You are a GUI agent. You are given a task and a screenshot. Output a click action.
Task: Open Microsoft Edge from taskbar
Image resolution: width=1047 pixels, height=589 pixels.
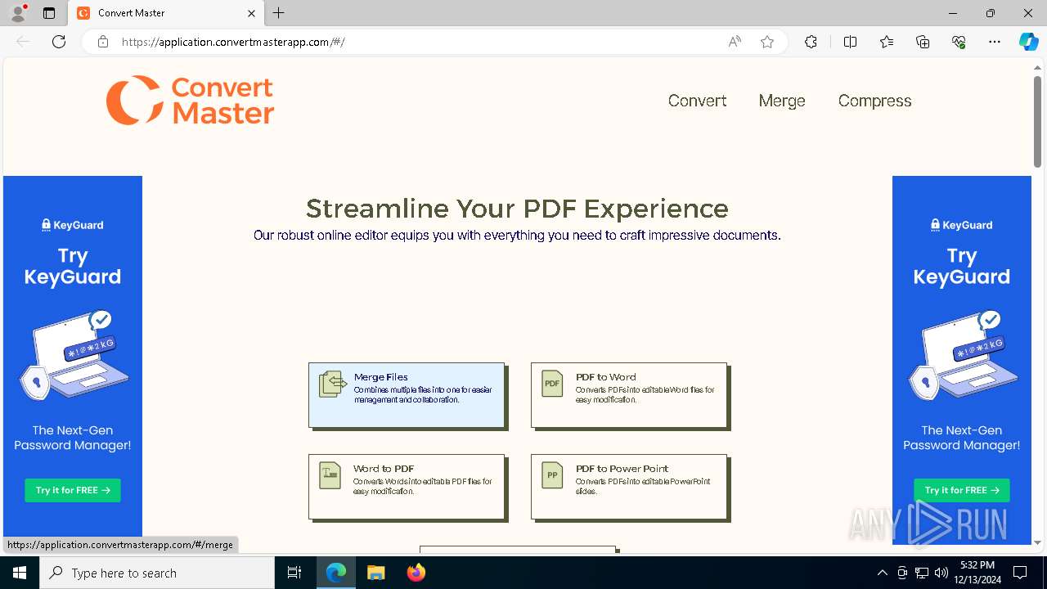(x=336, y=573)
